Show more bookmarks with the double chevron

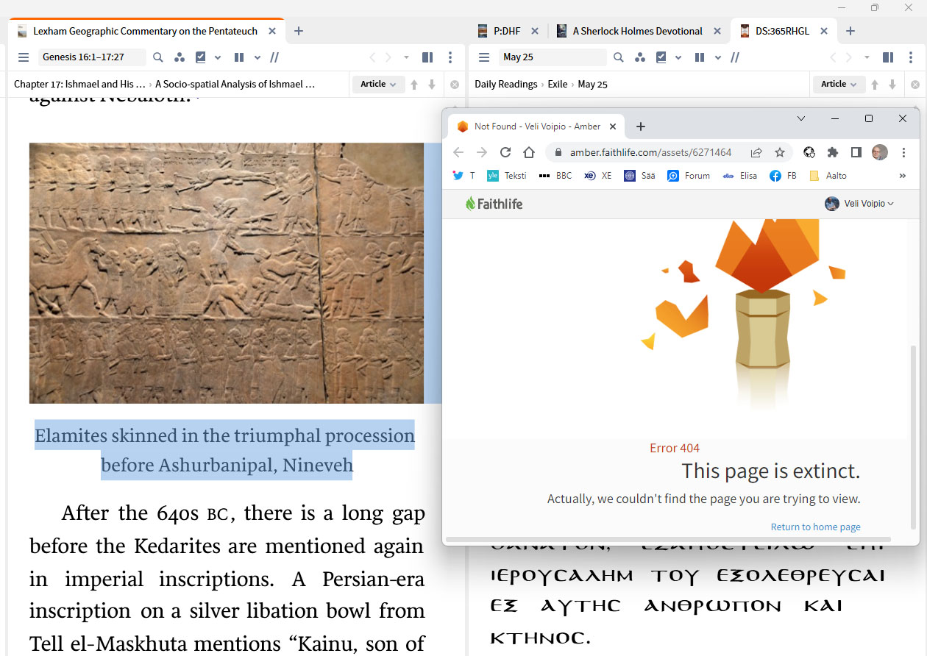tap(903, 176)
